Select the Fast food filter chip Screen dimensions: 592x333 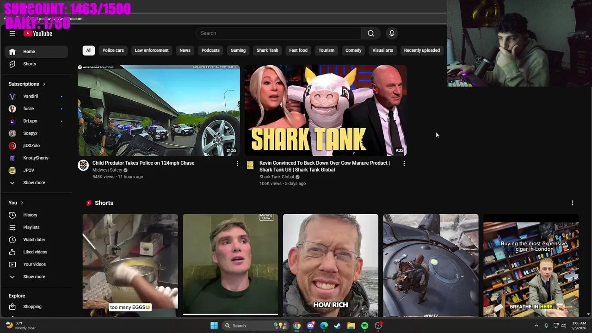pyautogui.click(x=298, y=50)
